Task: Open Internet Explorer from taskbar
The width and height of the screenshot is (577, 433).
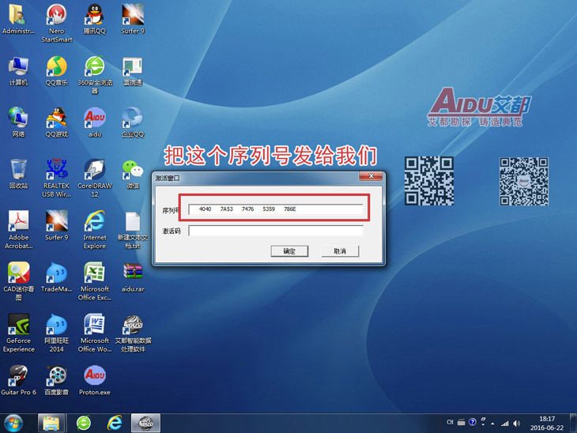Action: 115,423
